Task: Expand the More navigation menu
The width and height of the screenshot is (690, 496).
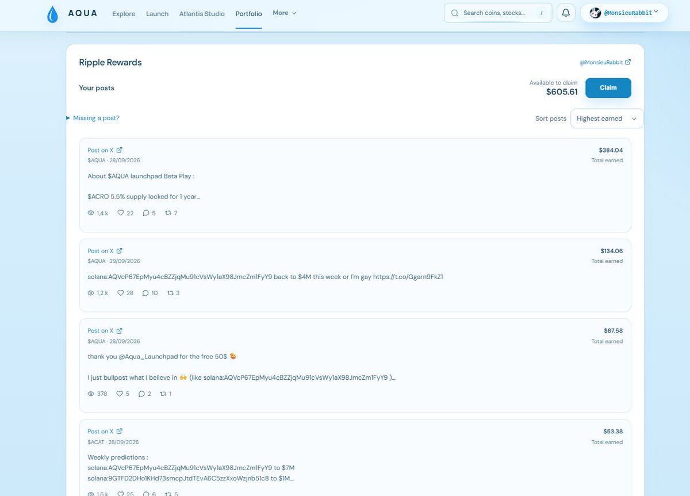Action: pos(285,13)
